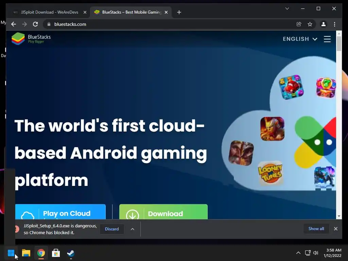Click the page scrollbar down arrow
Image resolution: width=348 pixels, height=261 pixels.
click(x=339, y=216)
